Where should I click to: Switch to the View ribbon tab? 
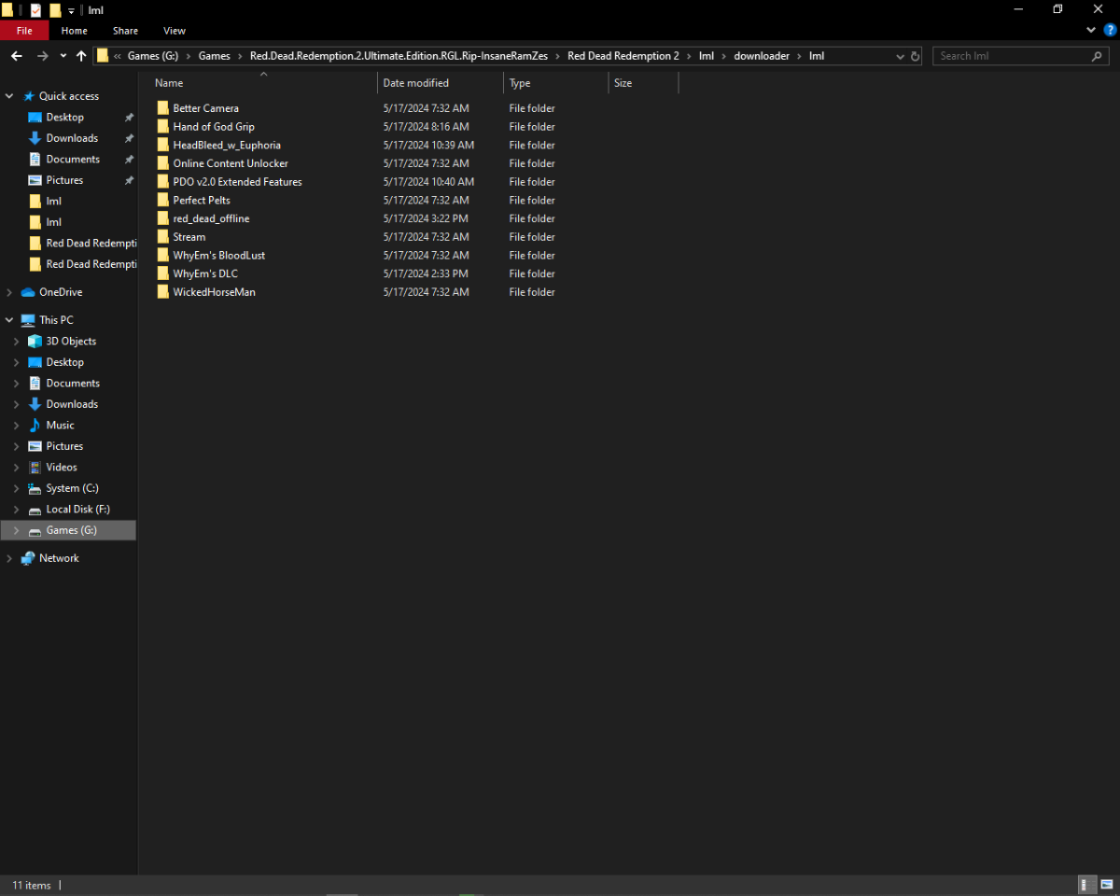tap(174, 31)
